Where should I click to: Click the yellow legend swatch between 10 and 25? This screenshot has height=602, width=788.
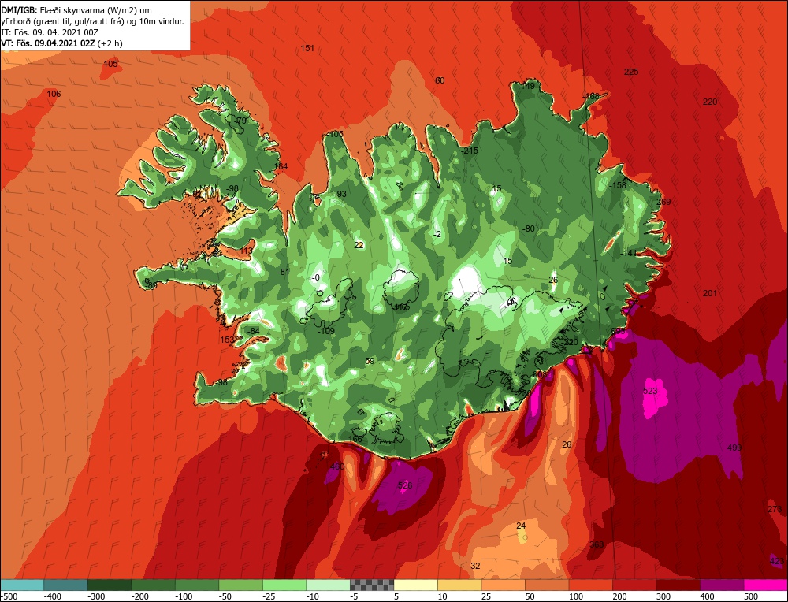459,585
